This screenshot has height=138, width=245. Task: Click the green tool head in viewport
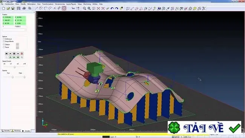95,69
